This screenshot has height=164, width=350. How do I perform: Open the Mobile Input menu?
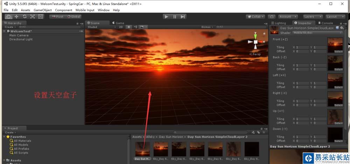85,10
